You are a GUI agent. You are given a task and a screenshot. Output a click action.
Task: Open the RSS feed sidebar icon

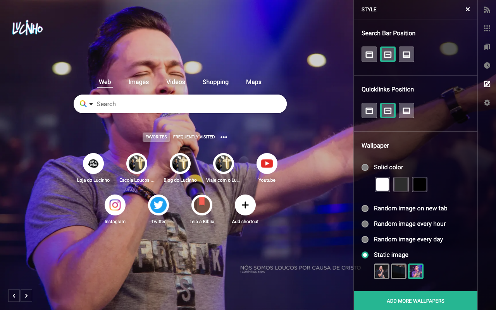coord(487,10)
